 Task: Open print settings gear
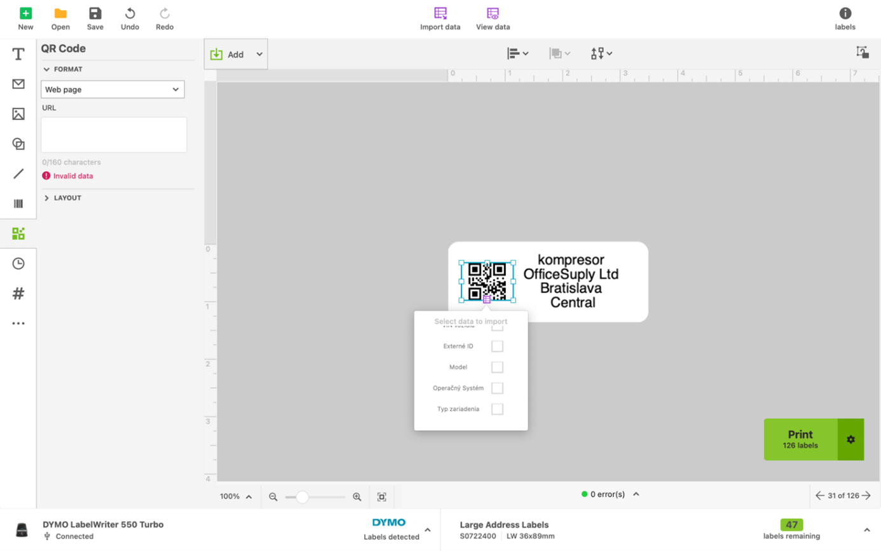point(850,439)
